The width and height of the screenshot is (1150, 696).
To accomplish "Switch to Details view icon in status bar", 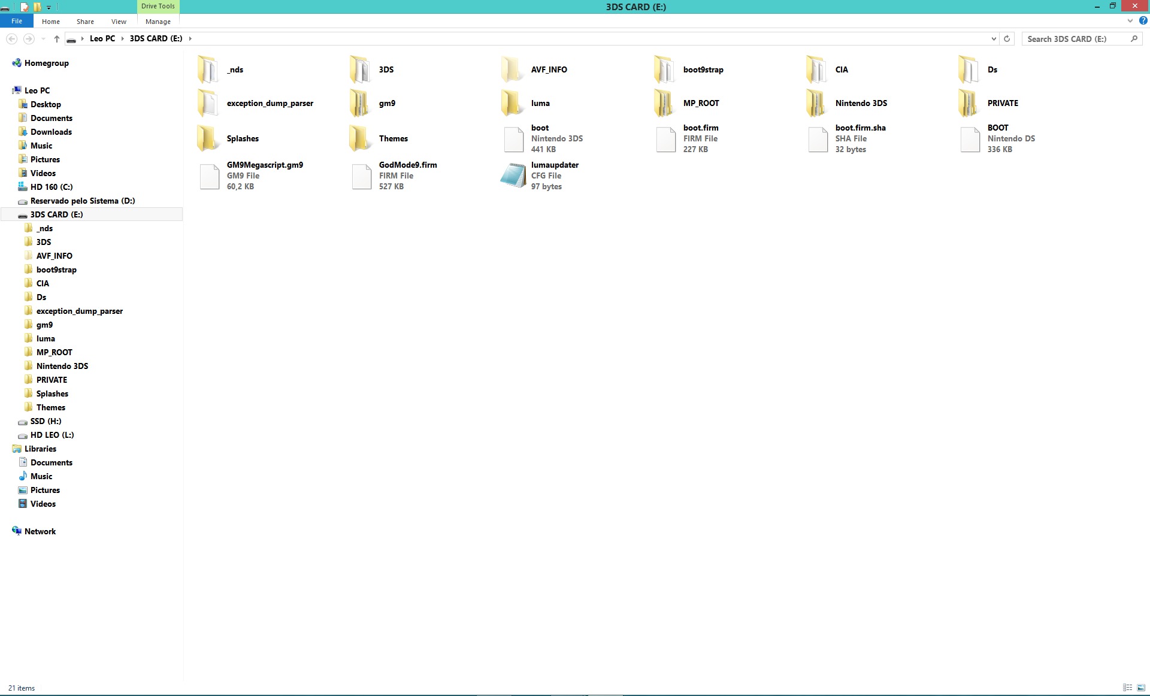I will tap(1127, 688).
